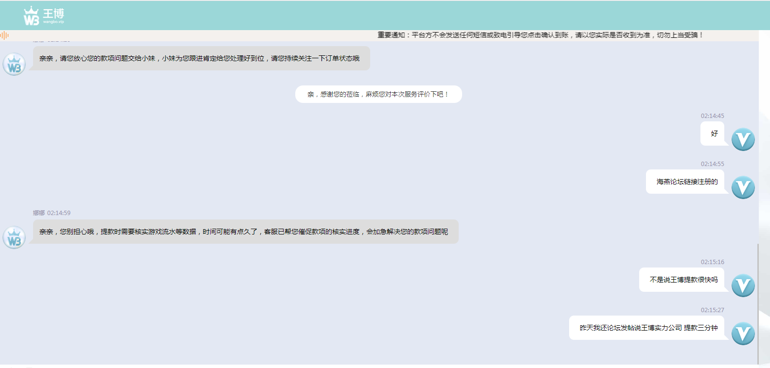Click agent avatar beside the 您别担心哦 message
This screenshot has height=368, width=770.
(x=14, y=238)
